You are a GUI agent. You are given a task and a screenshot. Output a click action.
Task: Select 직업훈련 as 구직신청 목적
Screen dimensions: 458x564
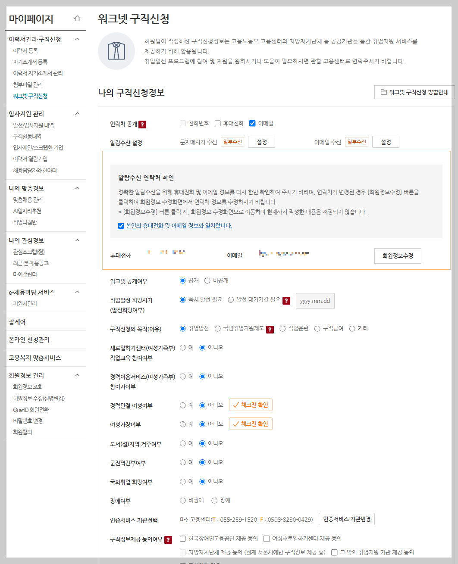coord(282,328)
